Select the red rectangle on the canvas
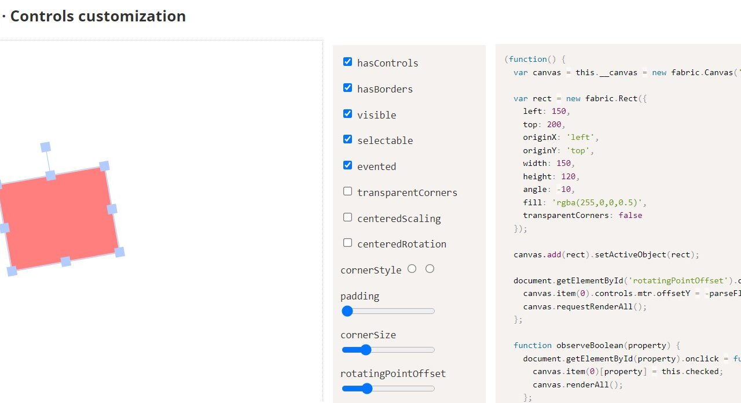Screen dimensions: 741x403 click(58, 219)
